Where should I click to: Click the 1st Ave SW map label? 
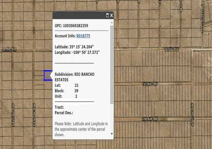click(x=150, y=84)
